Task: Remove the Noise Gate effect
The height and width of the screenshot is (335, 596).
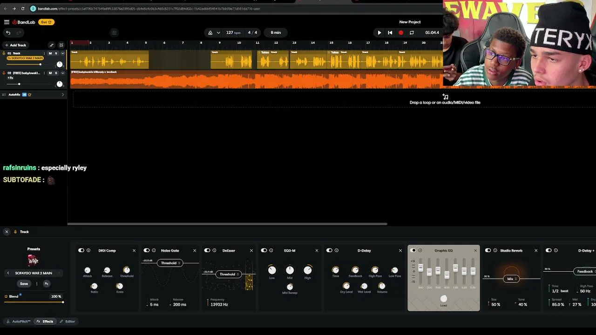Action: pyautogui.click(x=195, y=251)
